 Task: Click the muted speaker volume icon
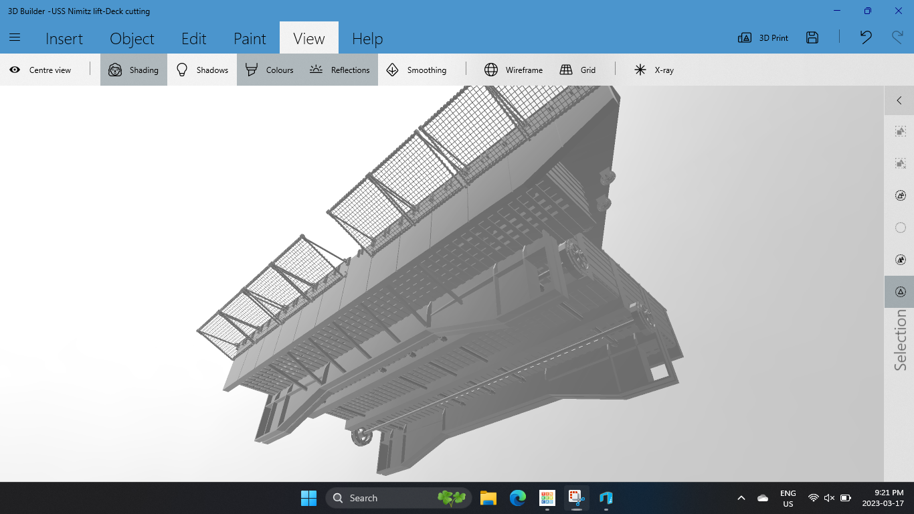click(x=830, y=498)
